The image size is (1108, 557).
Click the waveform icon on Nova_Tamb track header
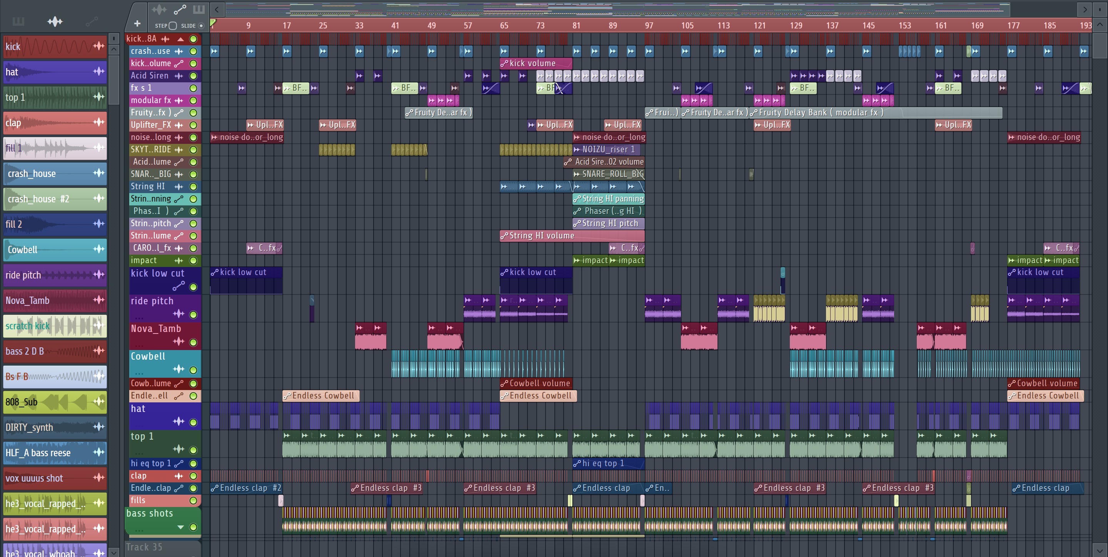click(179, 342)
